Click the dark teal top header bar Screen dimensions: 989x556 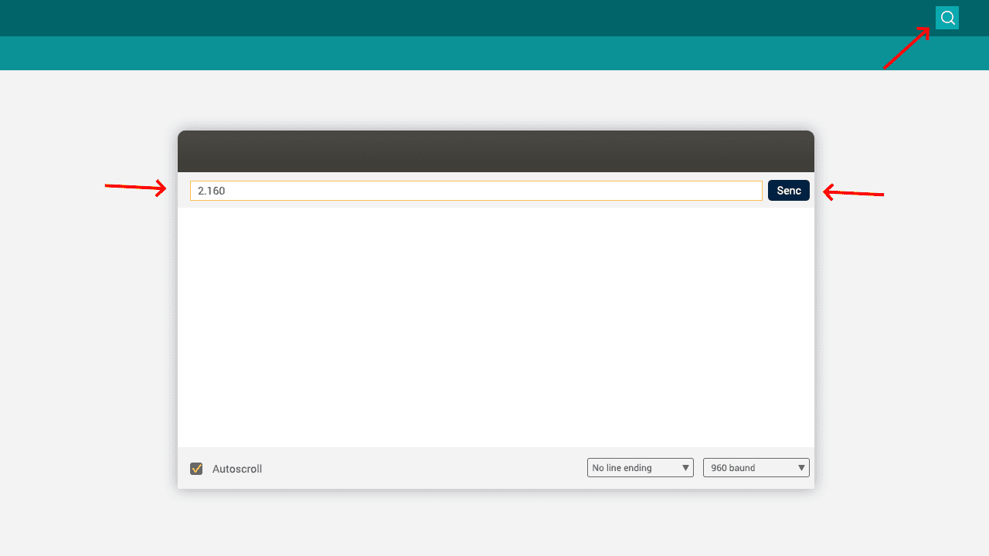[464, 18]
